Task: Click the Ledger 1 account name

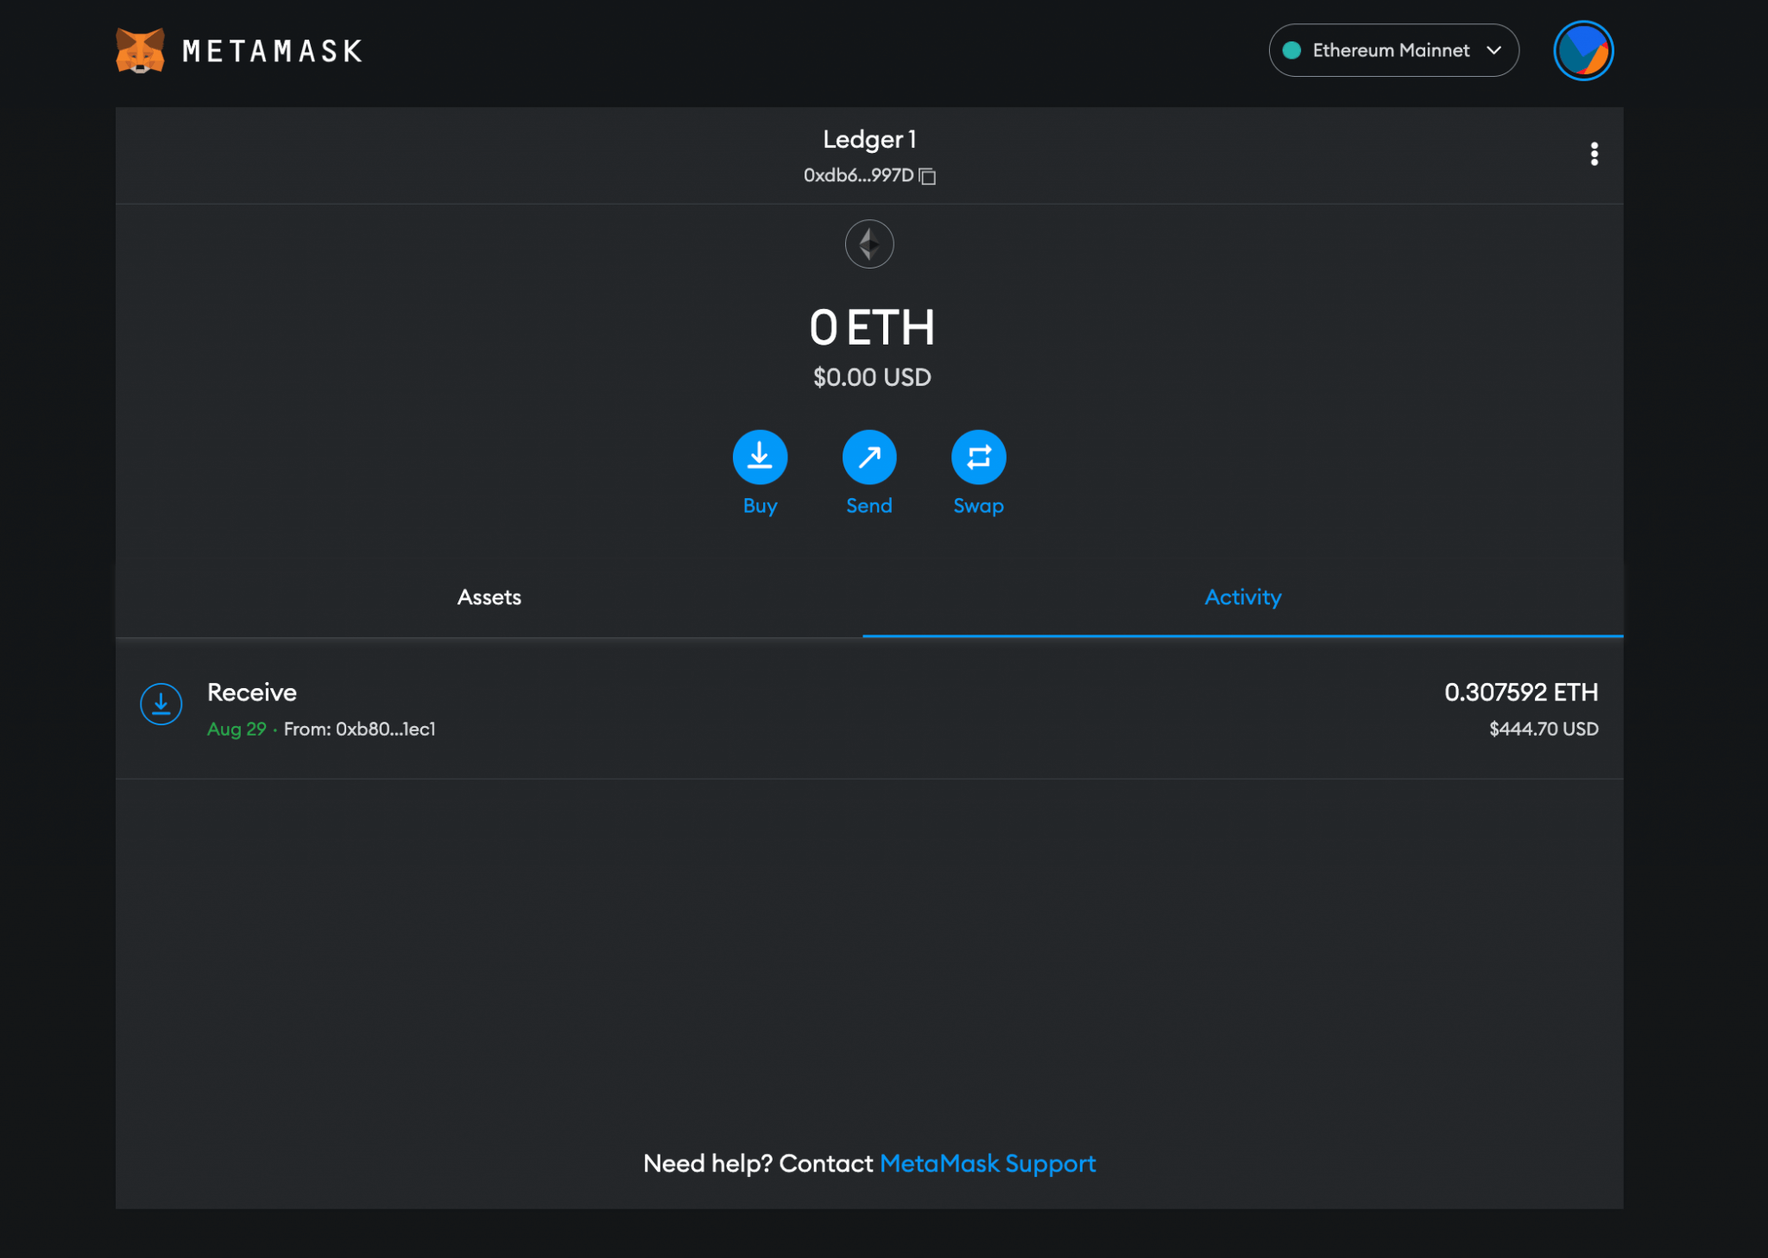Action: click(869, 139)
